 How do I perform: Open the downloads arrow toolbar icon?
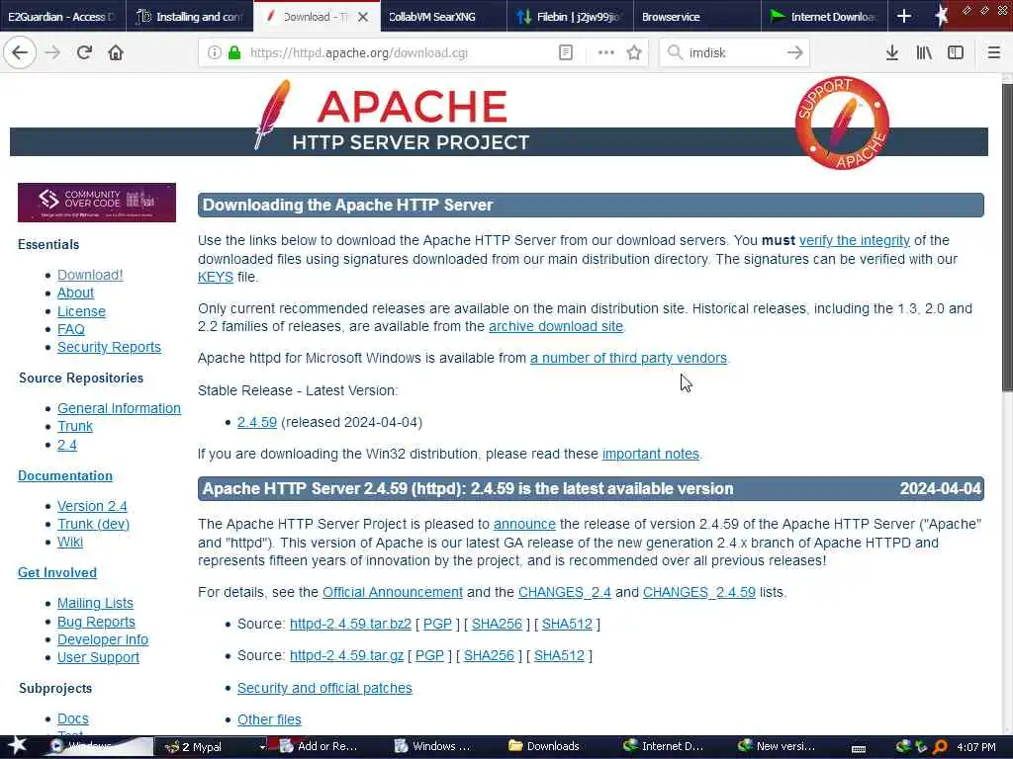[x=892, y=52]
